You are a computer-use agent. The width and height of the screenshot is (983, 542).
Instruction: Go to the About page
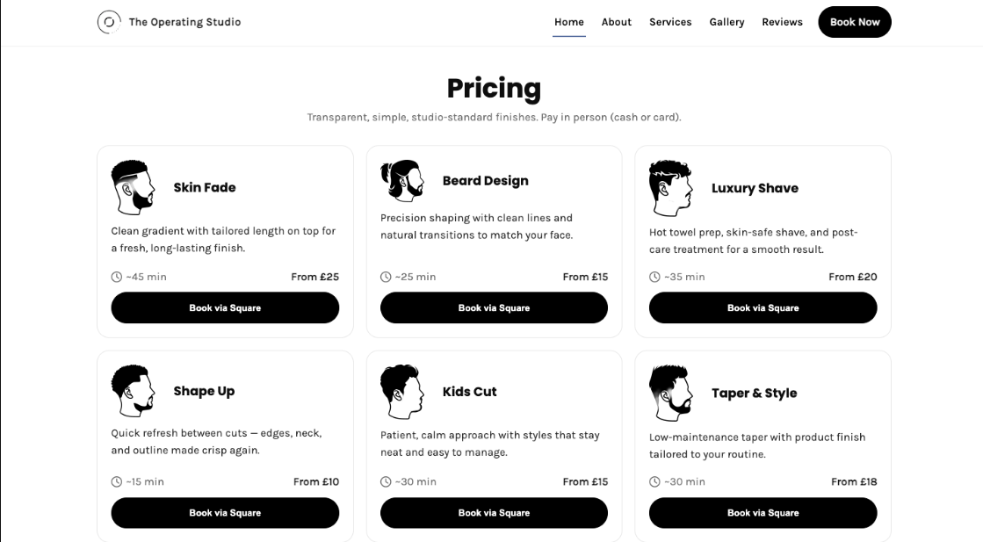pos(617,22)
